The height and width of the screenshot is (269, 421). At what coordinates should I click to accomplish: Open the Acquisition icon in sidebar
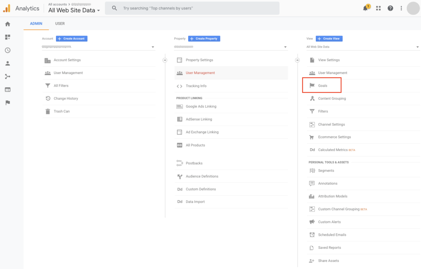(7, 76)
